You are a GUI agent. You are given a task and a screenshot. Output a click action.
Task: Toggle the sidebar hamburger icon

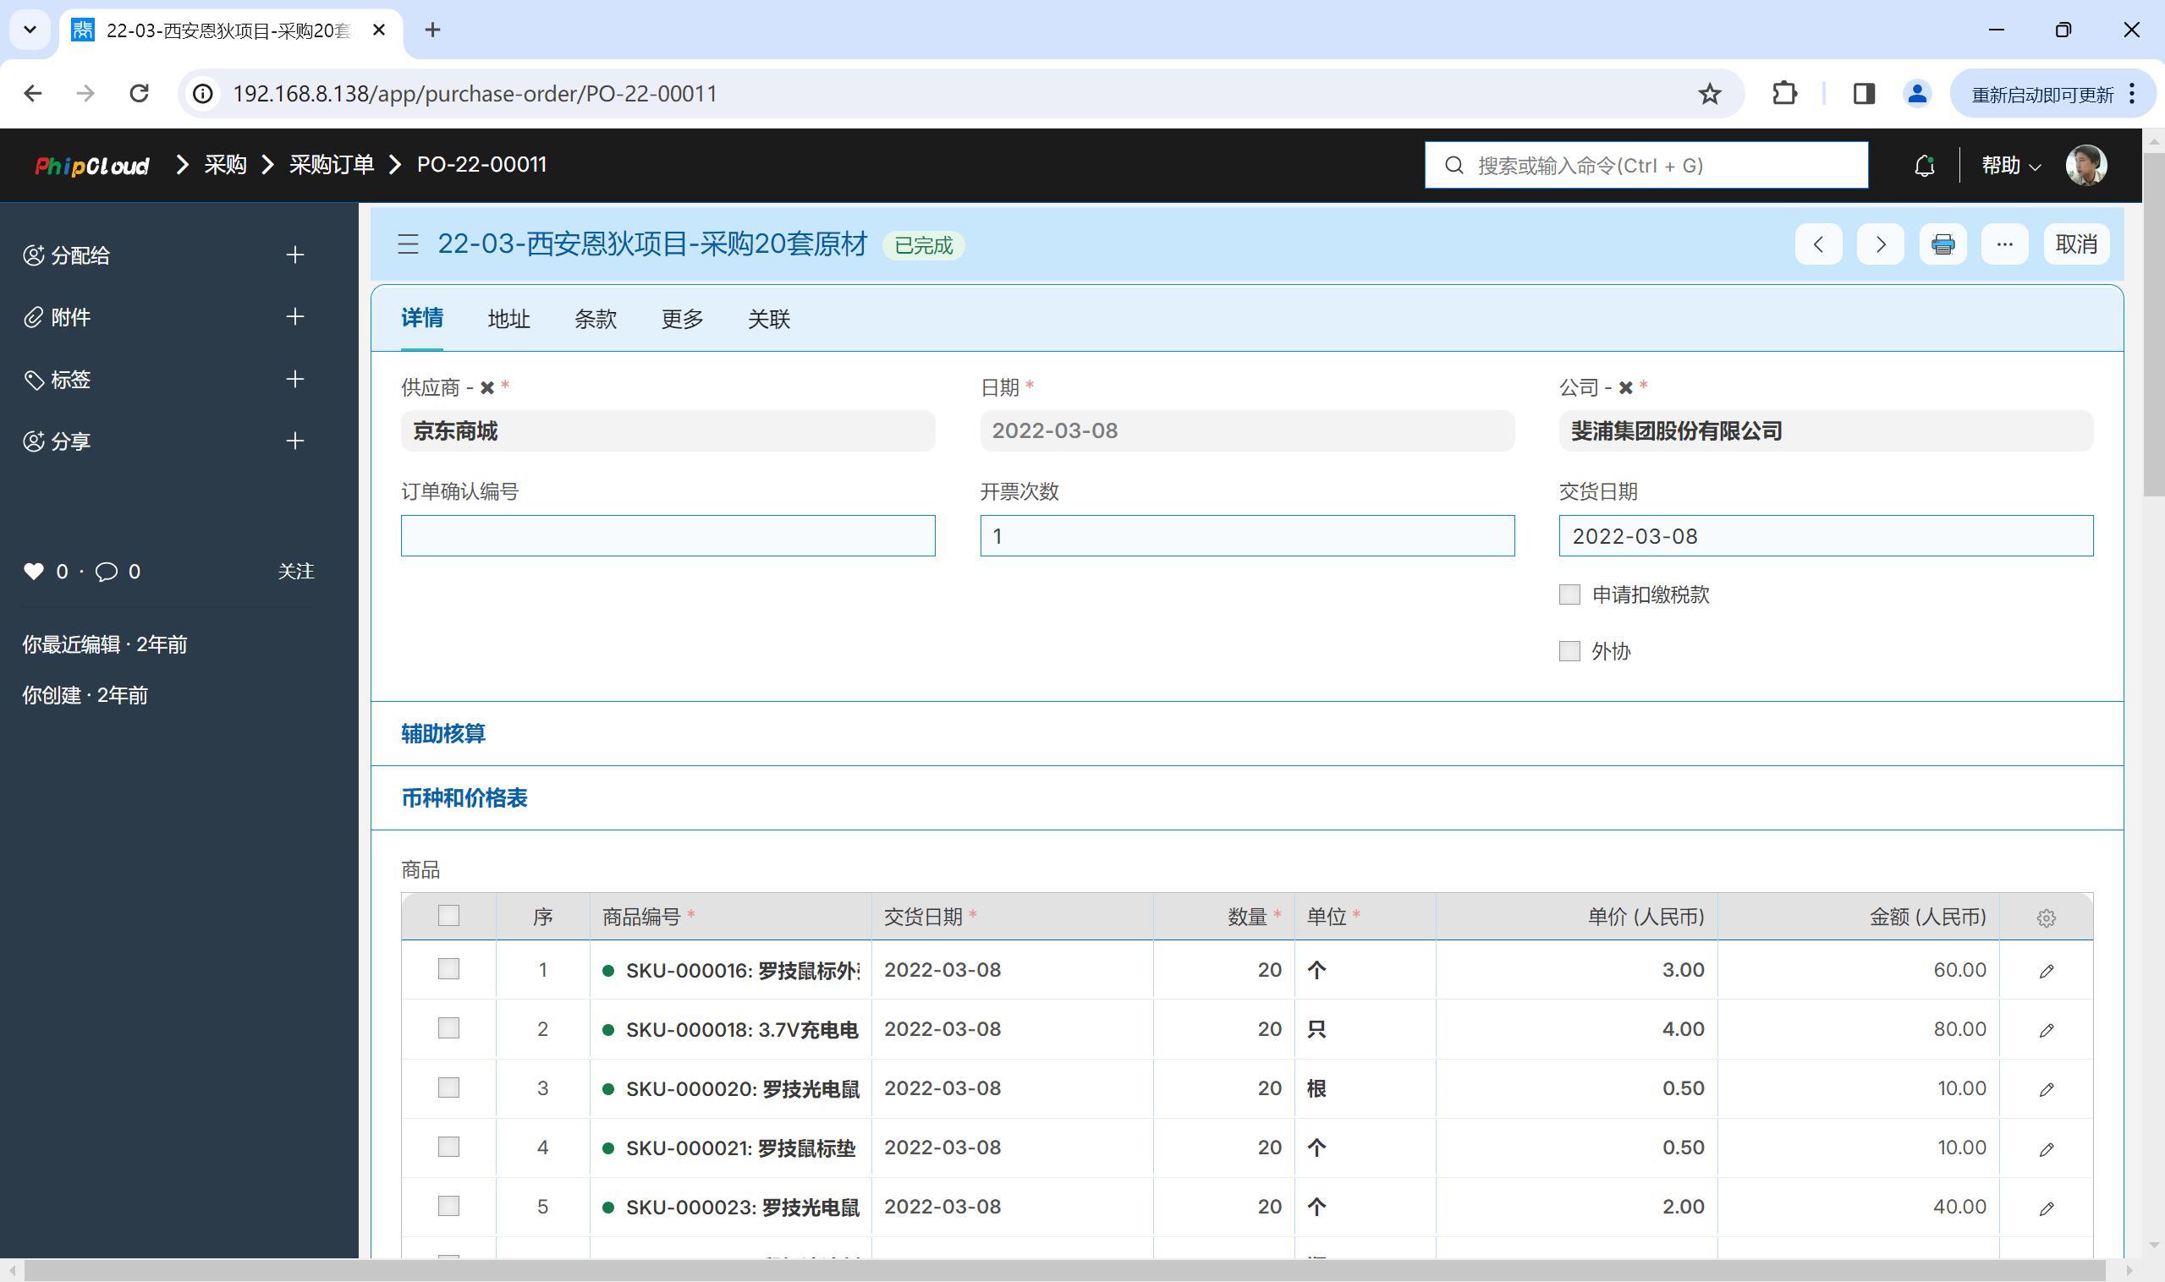[408, 244]
